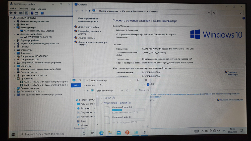251x141 pixels.
Task: Open Защита системы link
Action: 87,38
